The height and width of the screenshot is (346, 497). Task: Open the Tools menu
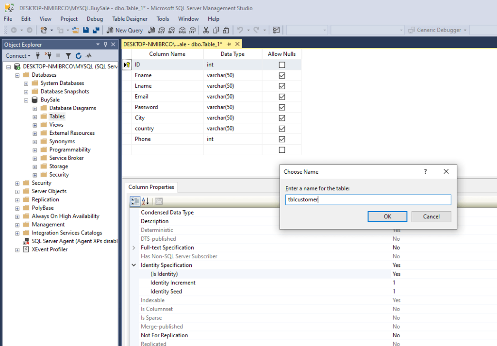(x=163, y=19)
